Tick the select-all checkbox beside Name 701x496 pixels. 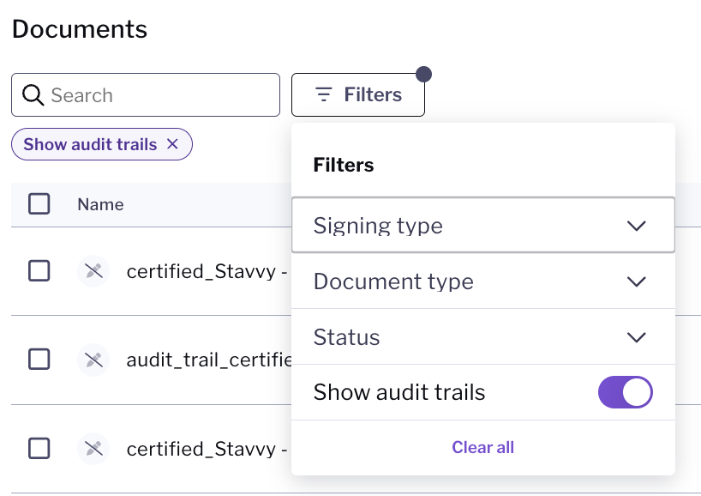pos(39,204)
